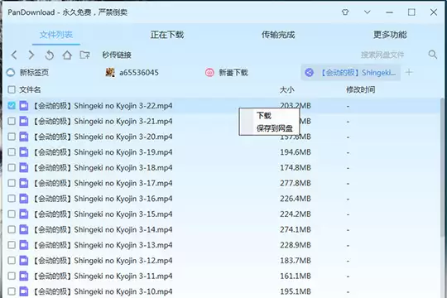Sort by 大小 column header
The width and height of the screenshot is (447, 298).
(x=286, y=90)
